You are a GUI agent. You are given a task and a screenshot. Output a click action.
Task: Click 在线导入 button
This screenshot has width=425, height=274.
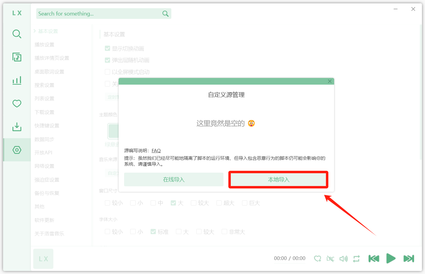(x=174, y=180)
